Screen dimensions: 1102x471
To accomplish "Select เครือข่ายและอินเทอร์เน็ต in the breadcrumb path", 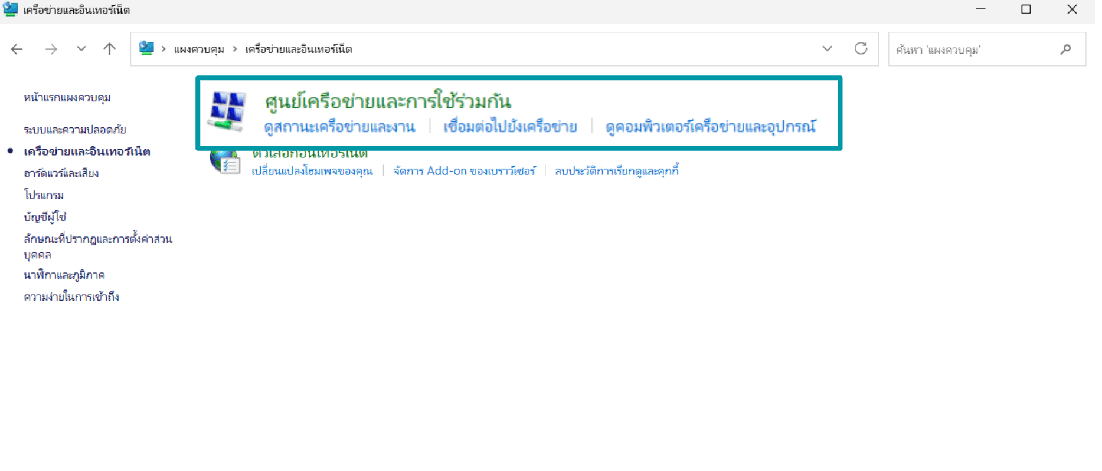I will (x=299, y=50).
